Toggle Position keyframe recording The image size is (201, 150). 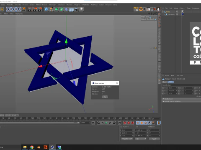click(x=138, y=123)
